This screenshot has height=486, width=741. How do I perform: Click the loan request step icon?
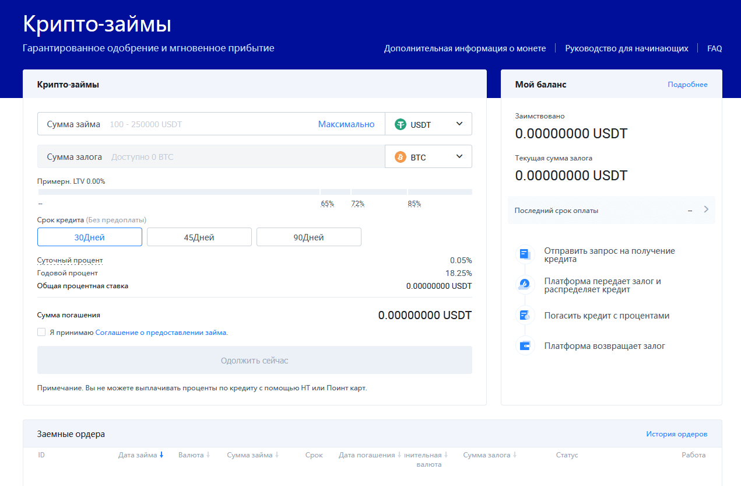coord(525,254)
